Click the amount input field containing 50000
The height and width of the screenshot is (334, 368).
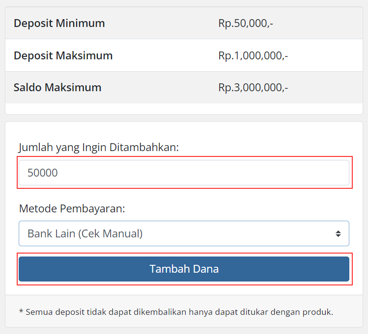click(x=184, y=173)
